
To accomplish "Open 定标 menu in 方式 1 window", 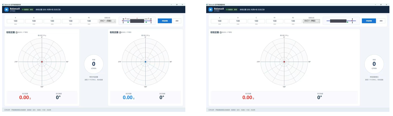I will (44, 10).
